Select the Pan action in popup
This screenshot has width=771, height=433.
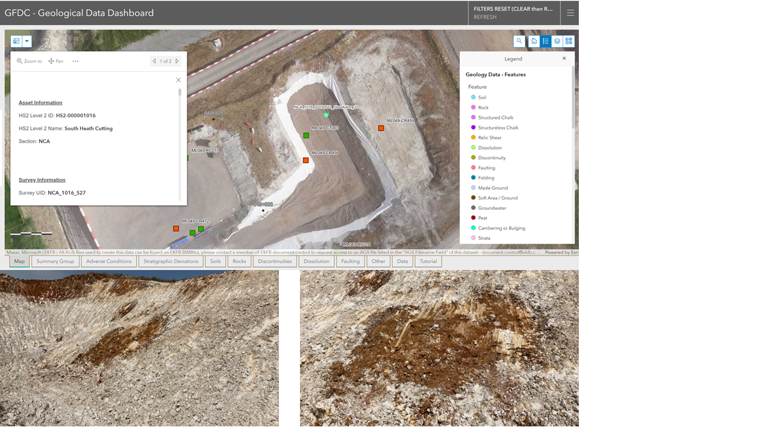click(56, 61)
